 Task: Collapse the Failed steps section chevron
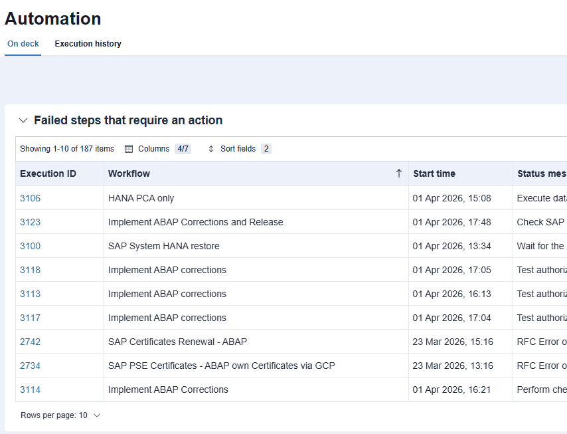pyautogui.click(x=23, y=120)
